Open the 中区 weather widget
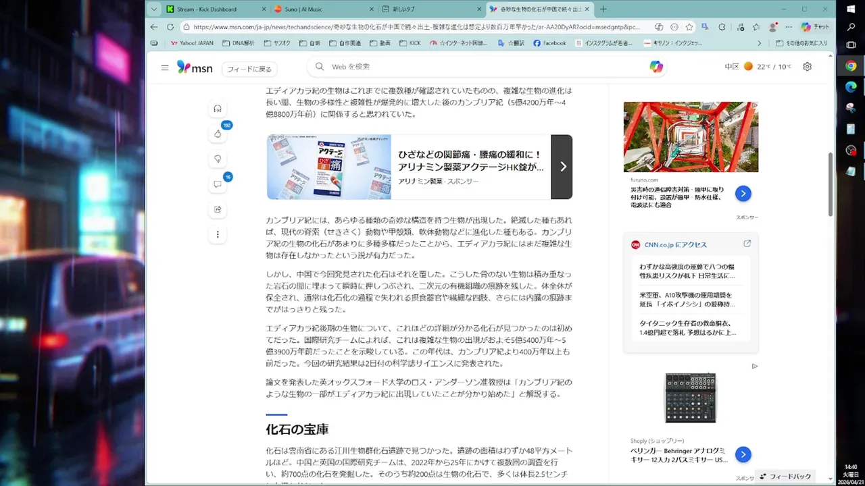Screen dimensions: 865x486 758,67
